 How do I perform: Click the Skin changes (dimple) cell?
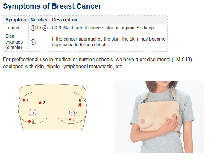[x=16, y=42]
